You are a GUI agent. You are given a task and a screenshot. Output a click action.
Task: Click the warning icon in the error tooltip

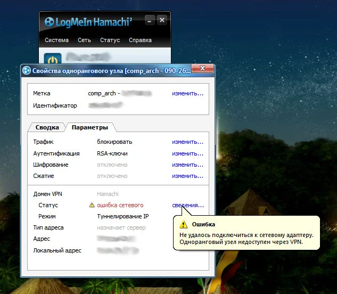pyautogui.click(x=183, y=224)
